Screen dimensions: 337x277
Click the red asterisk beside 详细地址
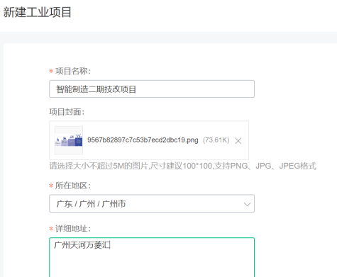[51, 229]
